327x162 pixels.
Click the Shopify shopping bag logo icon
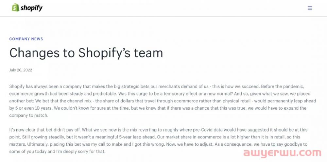[15, 8]
